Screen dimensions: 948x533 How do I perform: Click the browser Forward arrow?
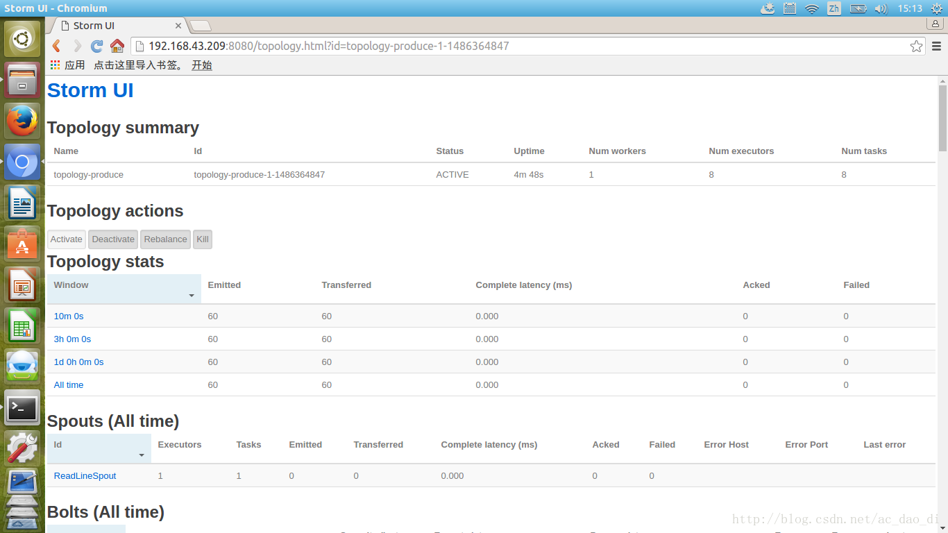coord(77,46)
